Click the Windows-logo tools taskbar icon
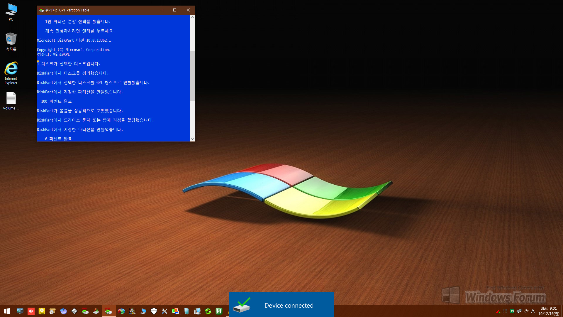The width and height of the screenshot is (563, 317). coord(132,311)
